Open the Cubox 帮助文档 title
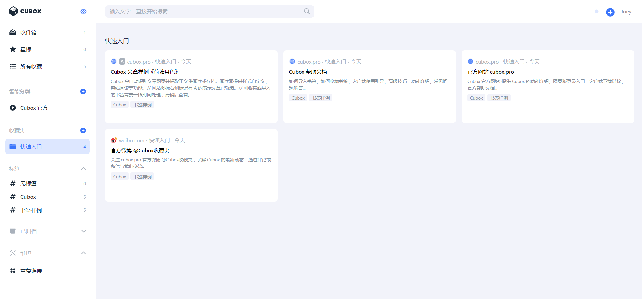 click(308, 72)
